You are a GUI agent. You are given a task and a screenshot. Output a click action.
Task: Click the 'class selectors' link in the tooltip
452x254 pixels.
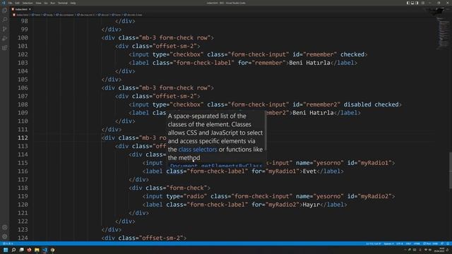pyautogui.click(x=198, y=150)
